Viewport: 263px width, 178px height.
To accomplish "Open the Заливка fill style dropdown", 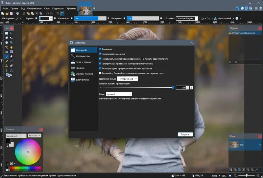I will pyautogui.click(x=187, y=18).
